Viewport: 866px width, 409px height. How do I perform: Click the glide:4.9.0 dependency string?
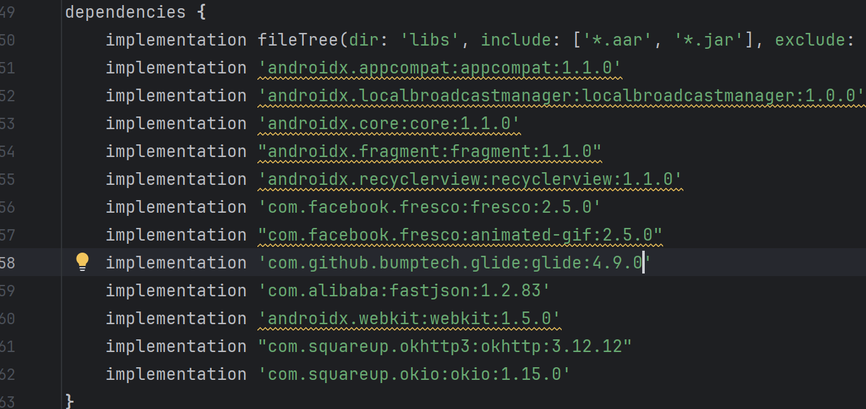click(x=455, y=263)
